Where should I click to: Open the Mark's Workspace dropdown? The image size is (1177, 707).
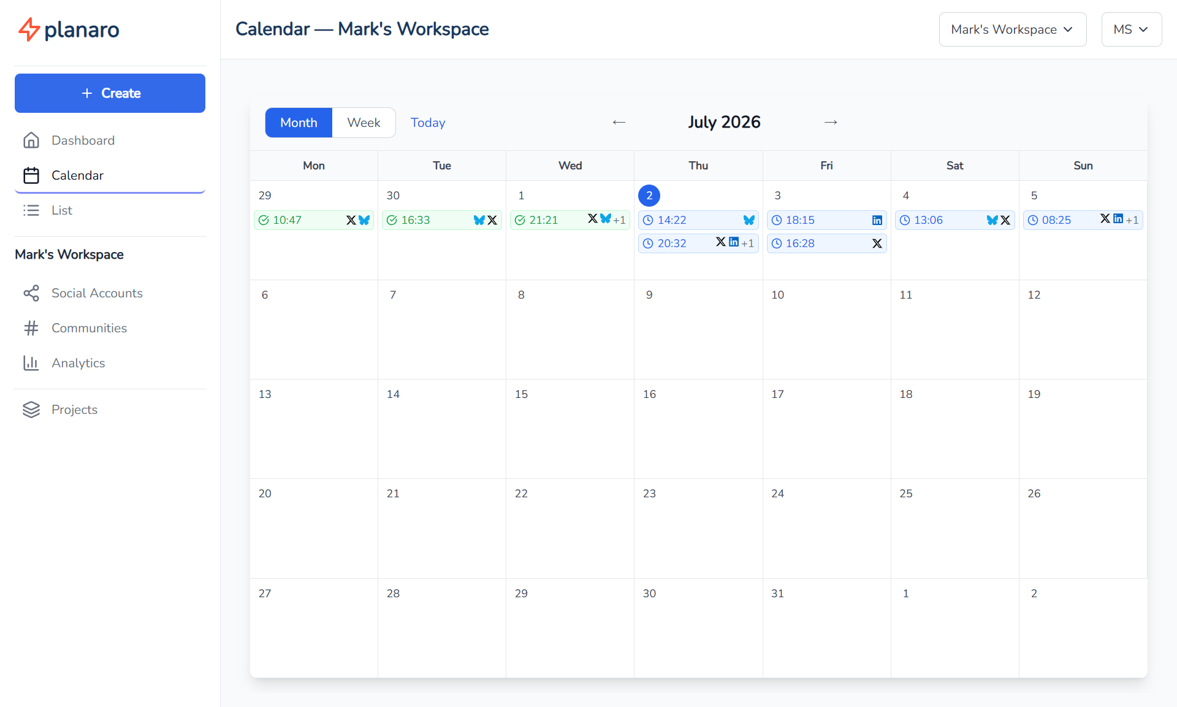pos(1013,29)
